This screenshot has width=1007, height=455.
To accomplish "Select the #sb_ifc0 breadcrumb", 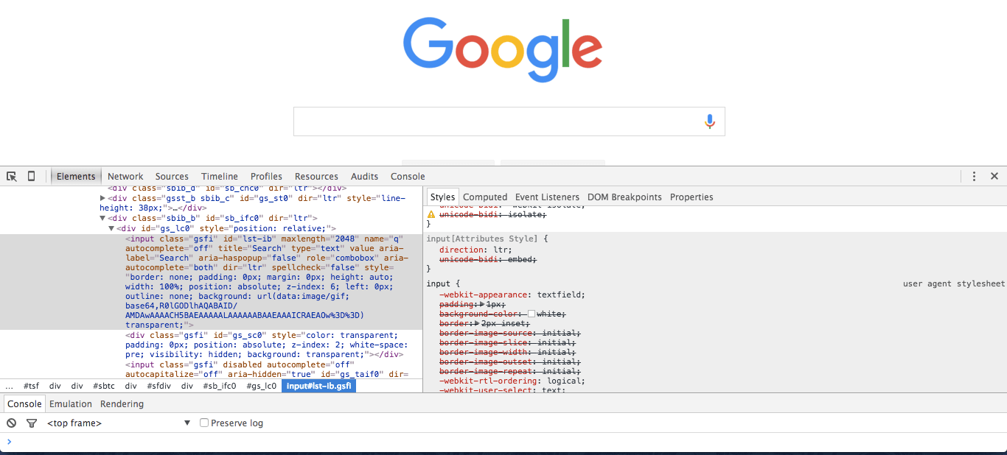I will [x=220, y=386].
